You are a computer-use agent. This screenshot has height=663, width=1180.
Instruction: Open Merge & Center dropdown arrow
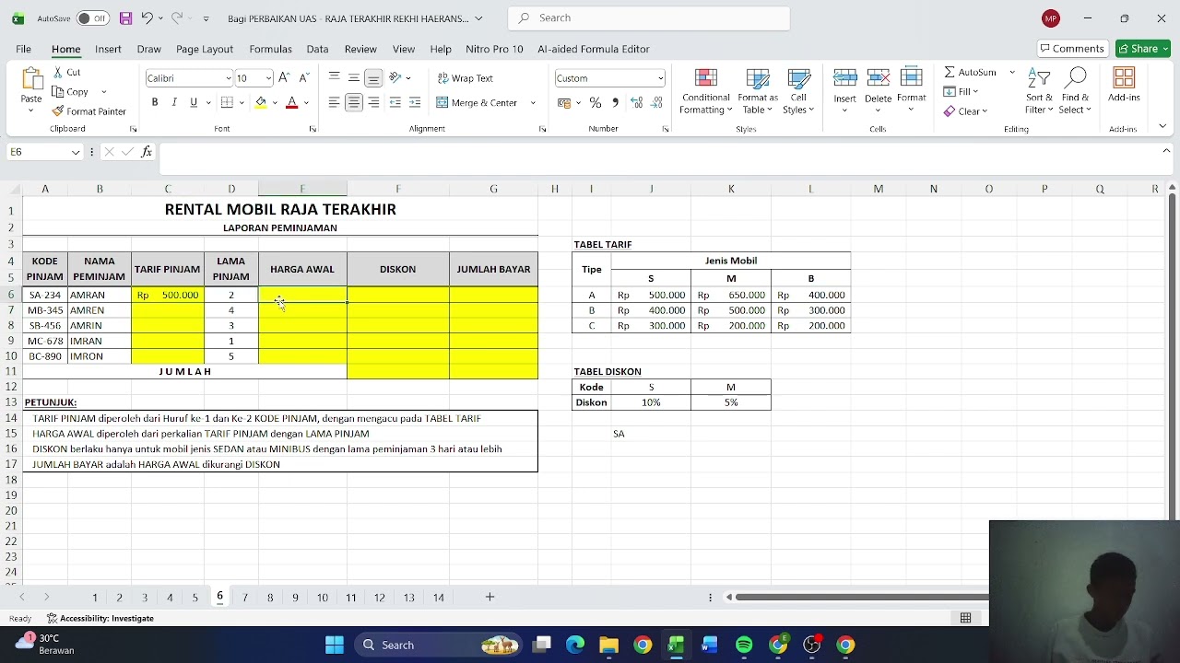[533, 103]
